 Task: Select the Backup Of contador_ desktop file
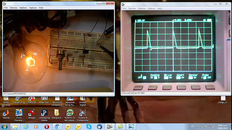(57, 101)
